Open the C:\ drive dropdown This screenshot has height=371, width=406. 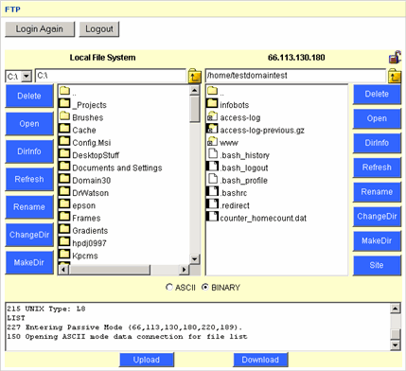[26, 77]
